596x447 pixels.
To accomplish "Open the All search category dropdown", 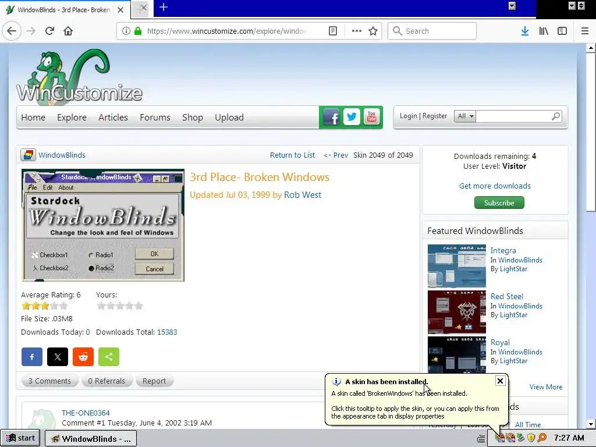I will 465,116.
